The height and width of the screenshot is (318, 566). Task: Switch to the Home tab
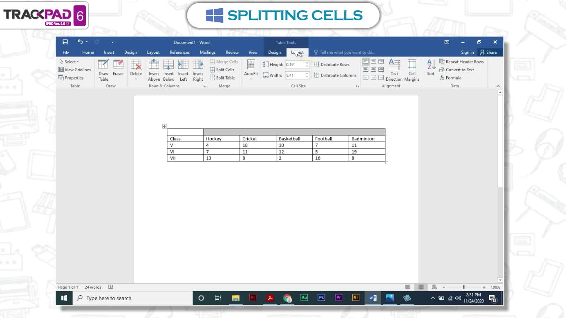[x=88, y=52]
